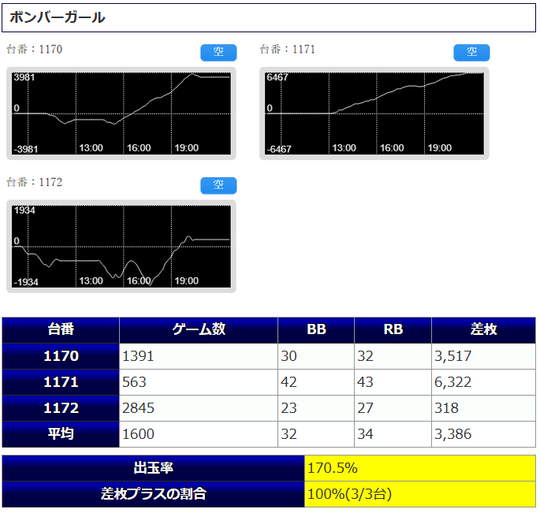Click the RB column header
The height and width of the screenshot is (513, 540).
(x=393, y=329)
